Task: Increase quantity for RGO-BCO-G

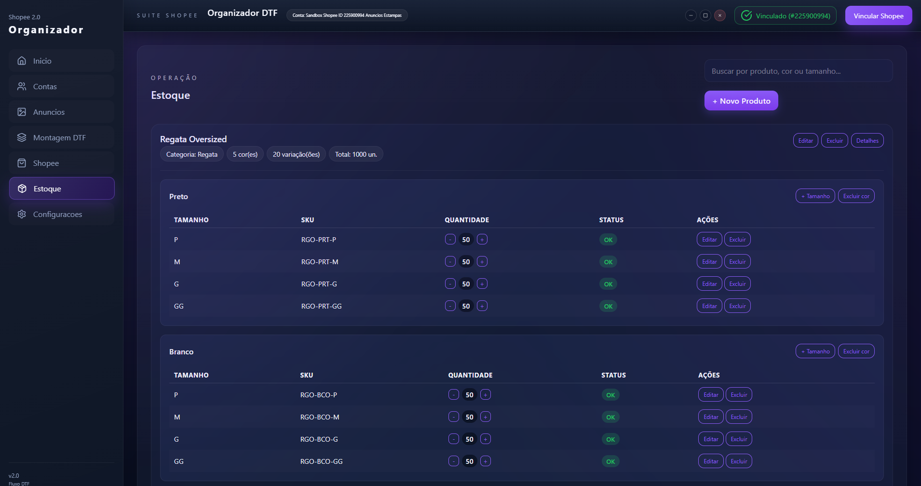Action: pos(486,439)
